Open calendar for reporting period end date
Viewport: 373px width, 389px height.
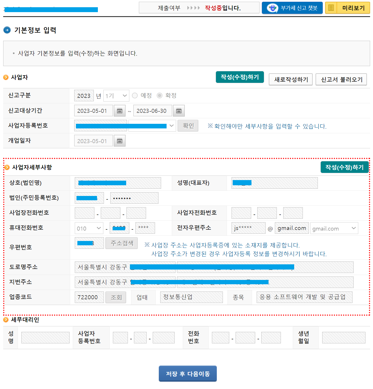[x=179, y=111]
